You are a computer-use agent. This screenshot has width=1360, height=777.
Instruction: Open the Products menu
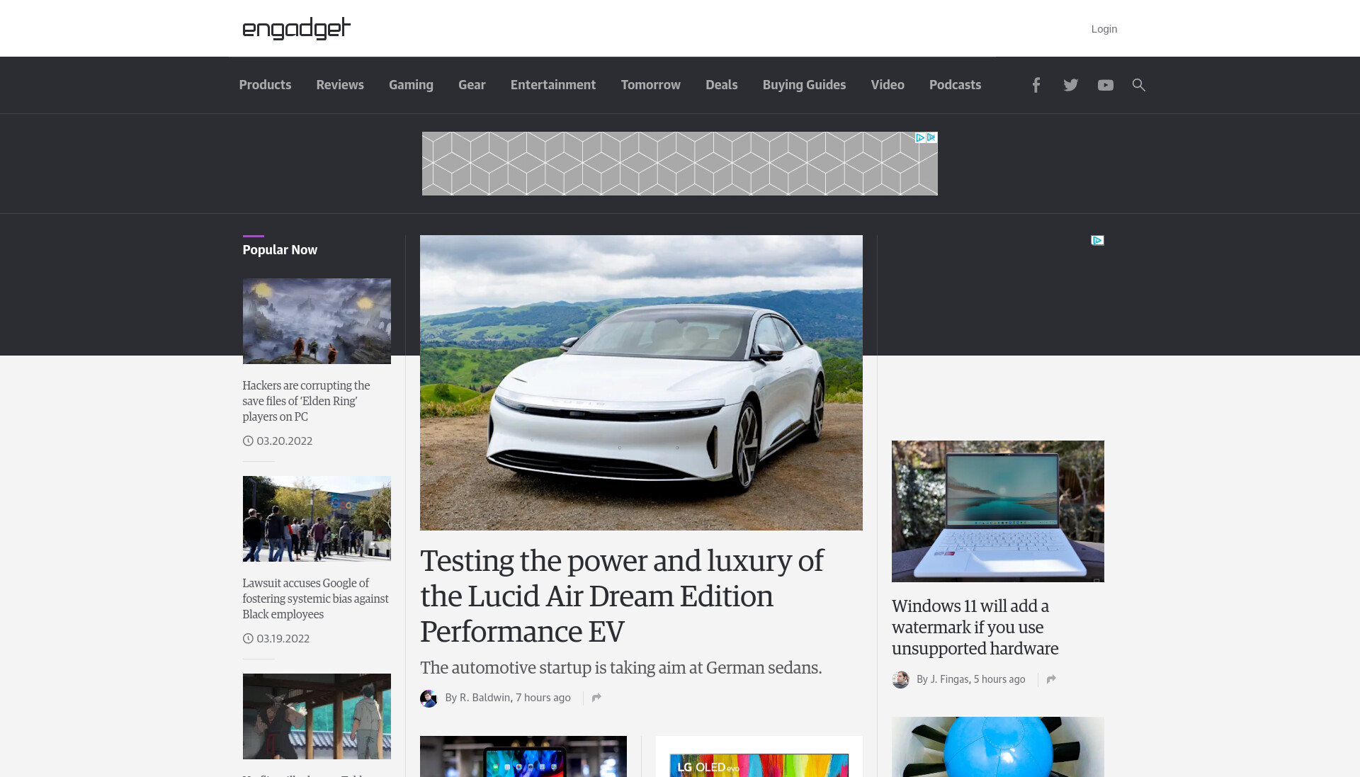[265, 85]
